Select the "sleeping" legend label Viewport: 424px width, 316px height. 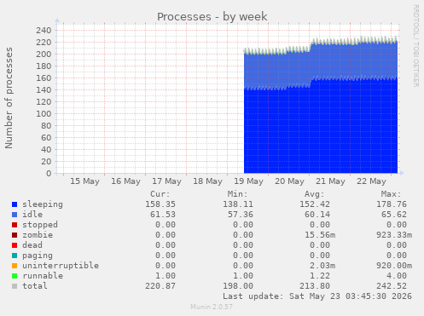click(x=43, y=204)
